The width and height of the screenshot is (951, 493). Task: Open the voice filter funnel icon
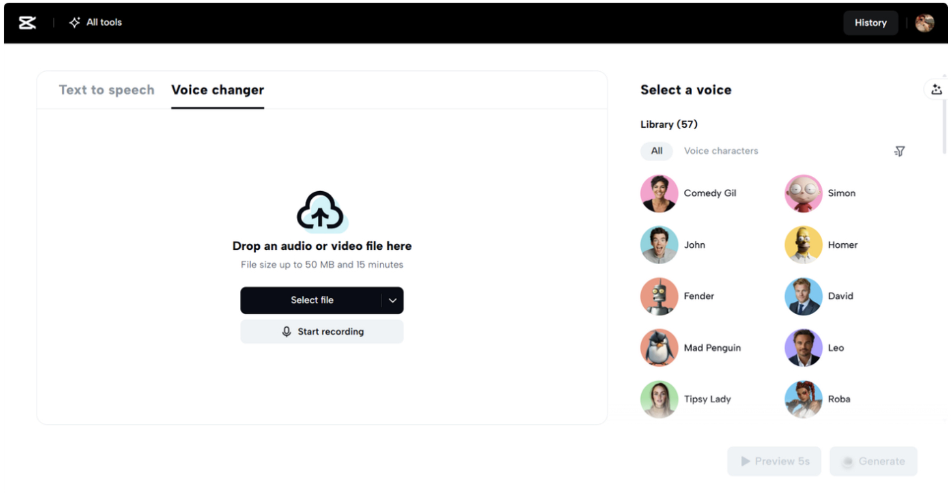coord(899,151)
